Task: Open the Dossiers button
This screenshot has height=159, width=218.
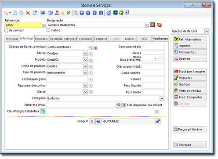Action: pos(190,59)
